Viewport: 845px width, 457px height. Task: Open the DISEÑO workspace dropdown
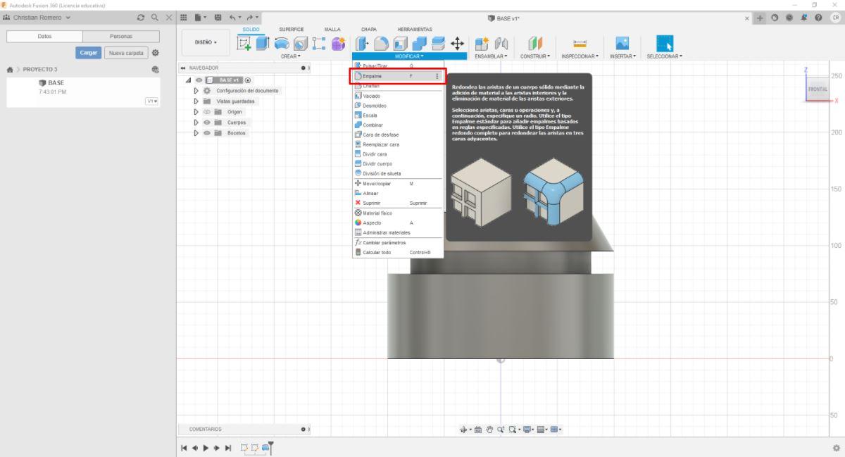click(206, 42)
